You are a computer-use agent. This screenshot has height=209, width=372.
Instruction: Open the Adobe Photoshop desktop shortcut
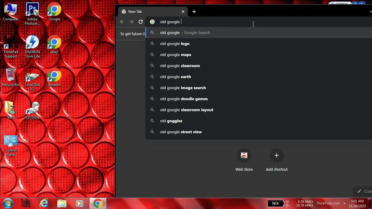click(x=32, y=14)
